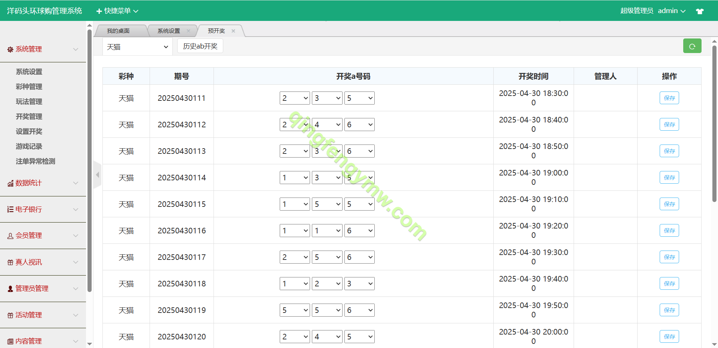This screenshot has height=348, width=718.
Task: Click the 电子银行 list icon
Action: [x=10, y=209]
